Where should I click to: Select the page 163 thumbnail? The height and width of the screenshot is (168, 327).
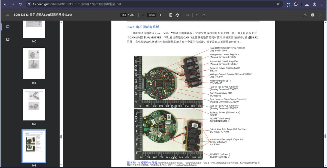[x=34, y=146]
